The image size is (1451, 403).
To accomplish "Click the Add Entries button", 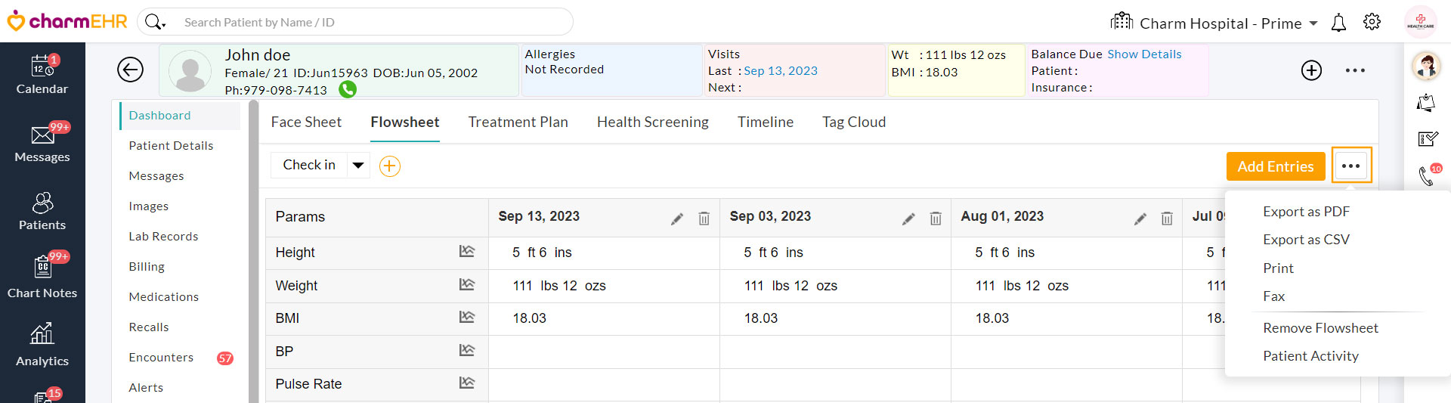I will point(1275,166).
